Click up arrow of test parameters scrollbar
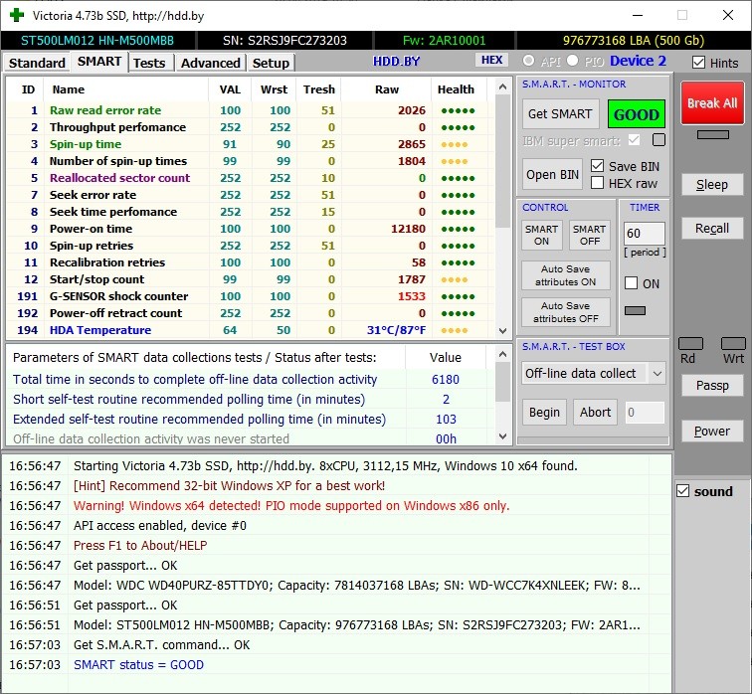This screenshot has height=694, width=752. [502, 354]
